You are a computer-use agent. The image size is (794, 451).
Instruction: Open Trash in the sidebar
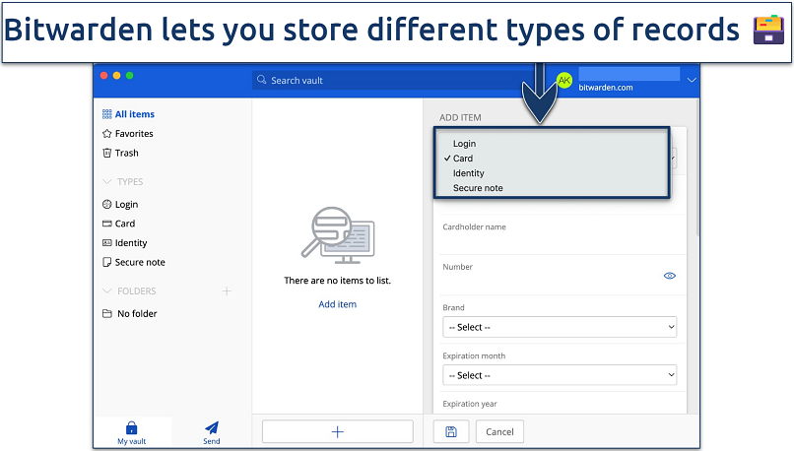(x=126, y=153)
